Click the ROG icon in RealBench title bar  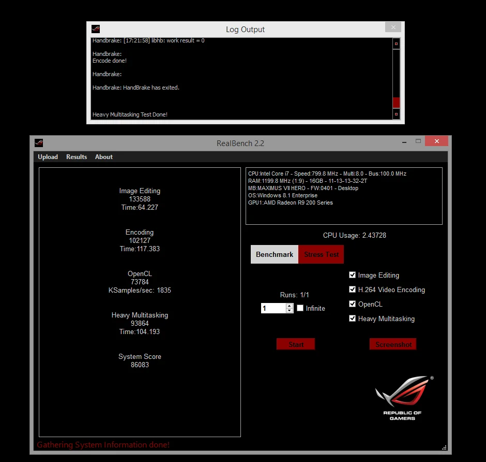point(39,143)
